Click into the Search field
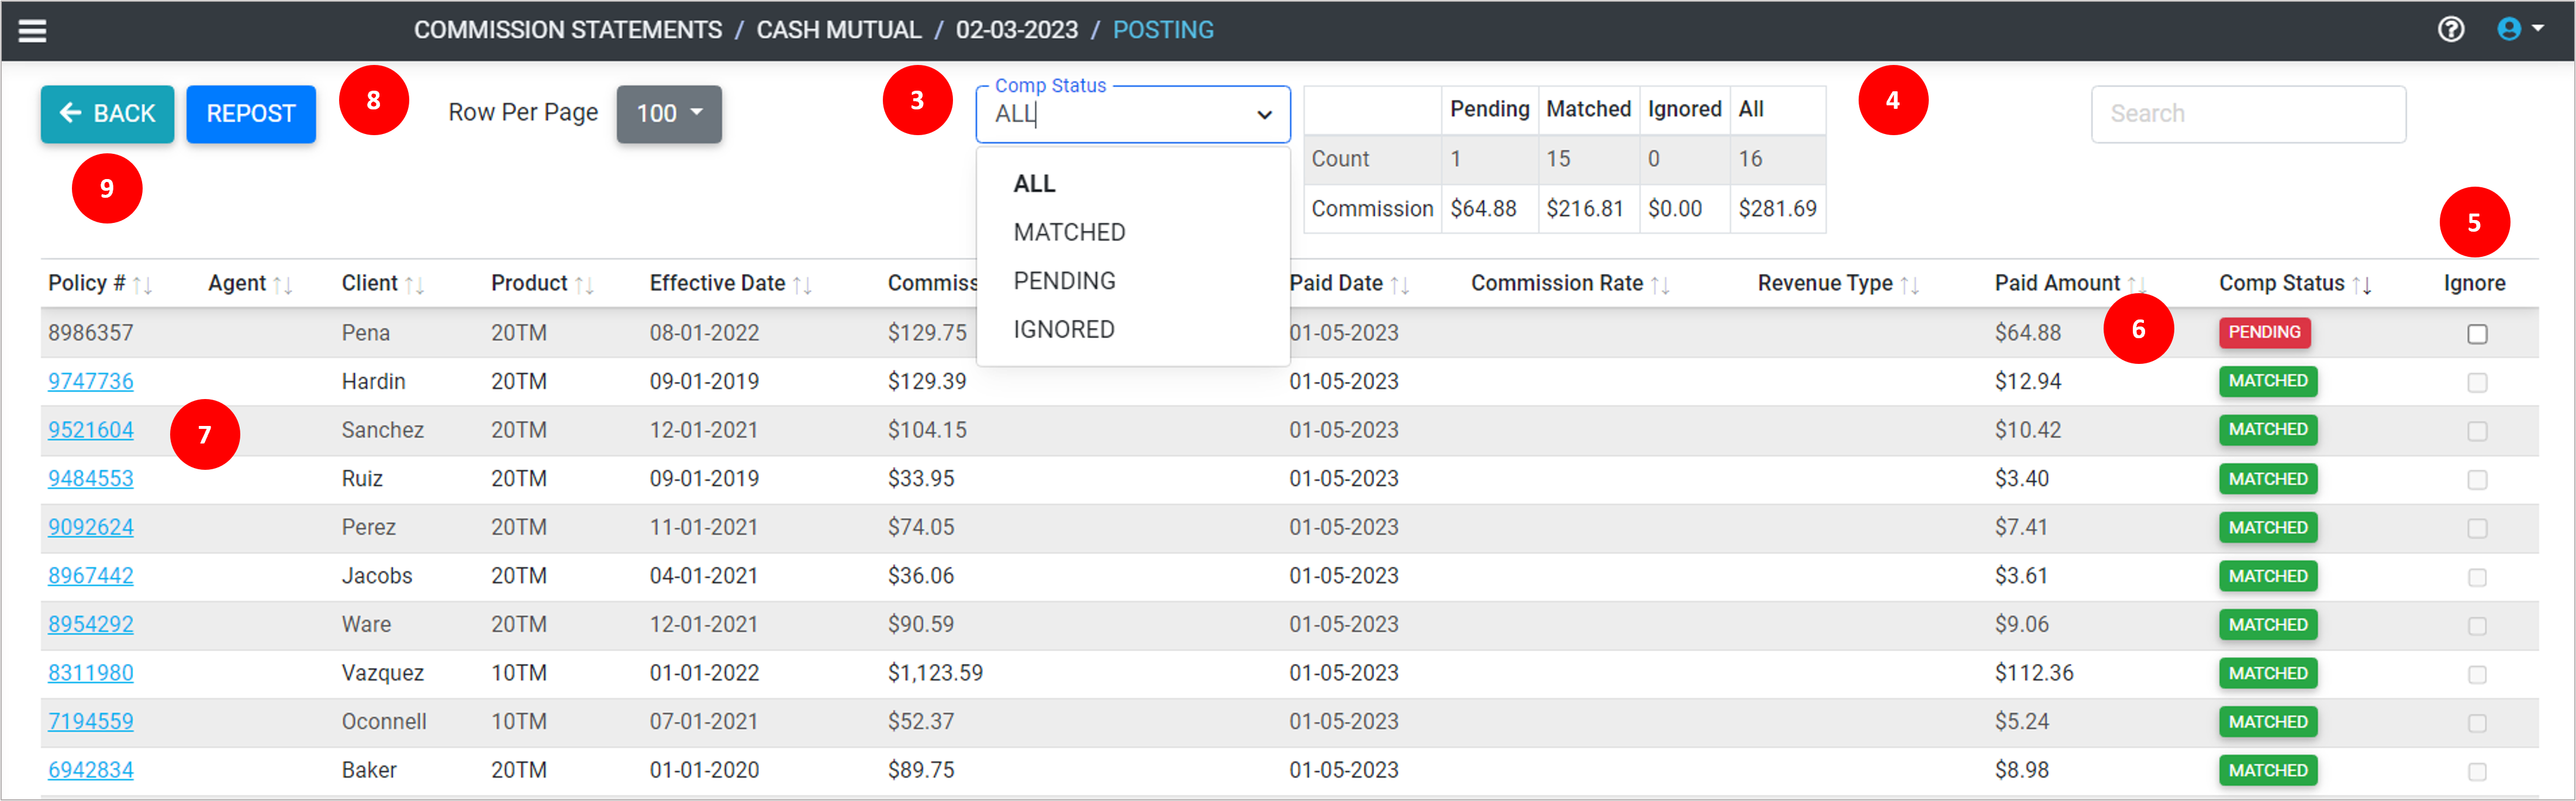Image resolution: width=2576 pixels, height=801 pixels. click(x=2247, y=114)
